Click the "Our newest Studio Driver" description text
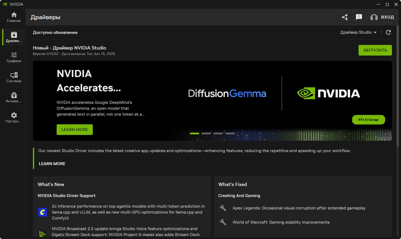Screen dimensions: 401x239 tap(194, 151)
